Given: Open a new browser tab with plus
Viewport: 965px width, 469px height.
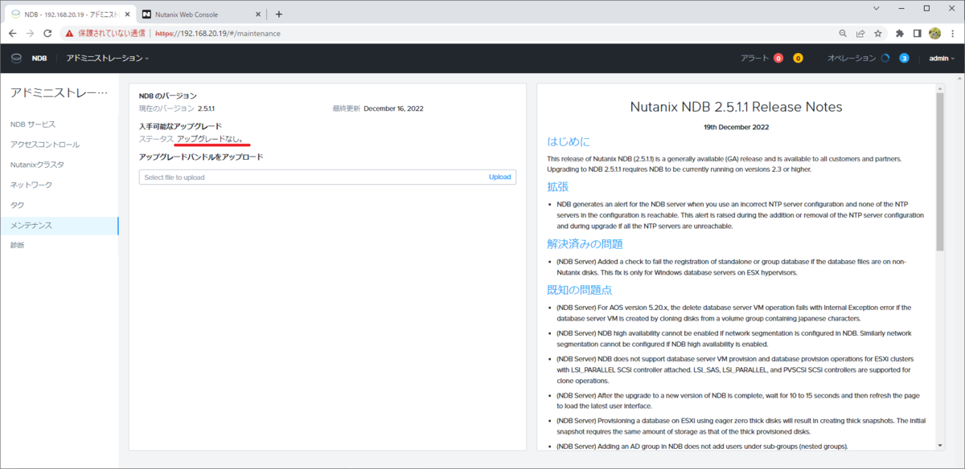Looking at the screenshot, I should pyautogui.click(x=279, y=14).
